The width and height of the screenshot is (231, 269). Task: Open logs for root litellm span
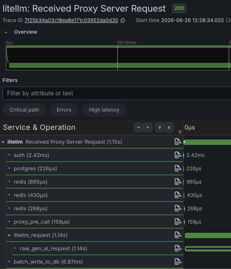pyautogui.click(x=178, y=142)
